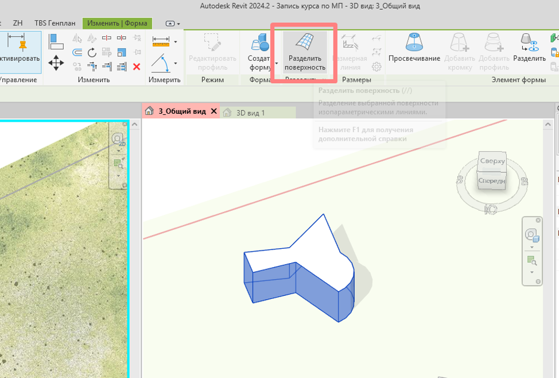Click Разделить поверхность tool
This screenshot has width=559, height=378.
(305, 52)
